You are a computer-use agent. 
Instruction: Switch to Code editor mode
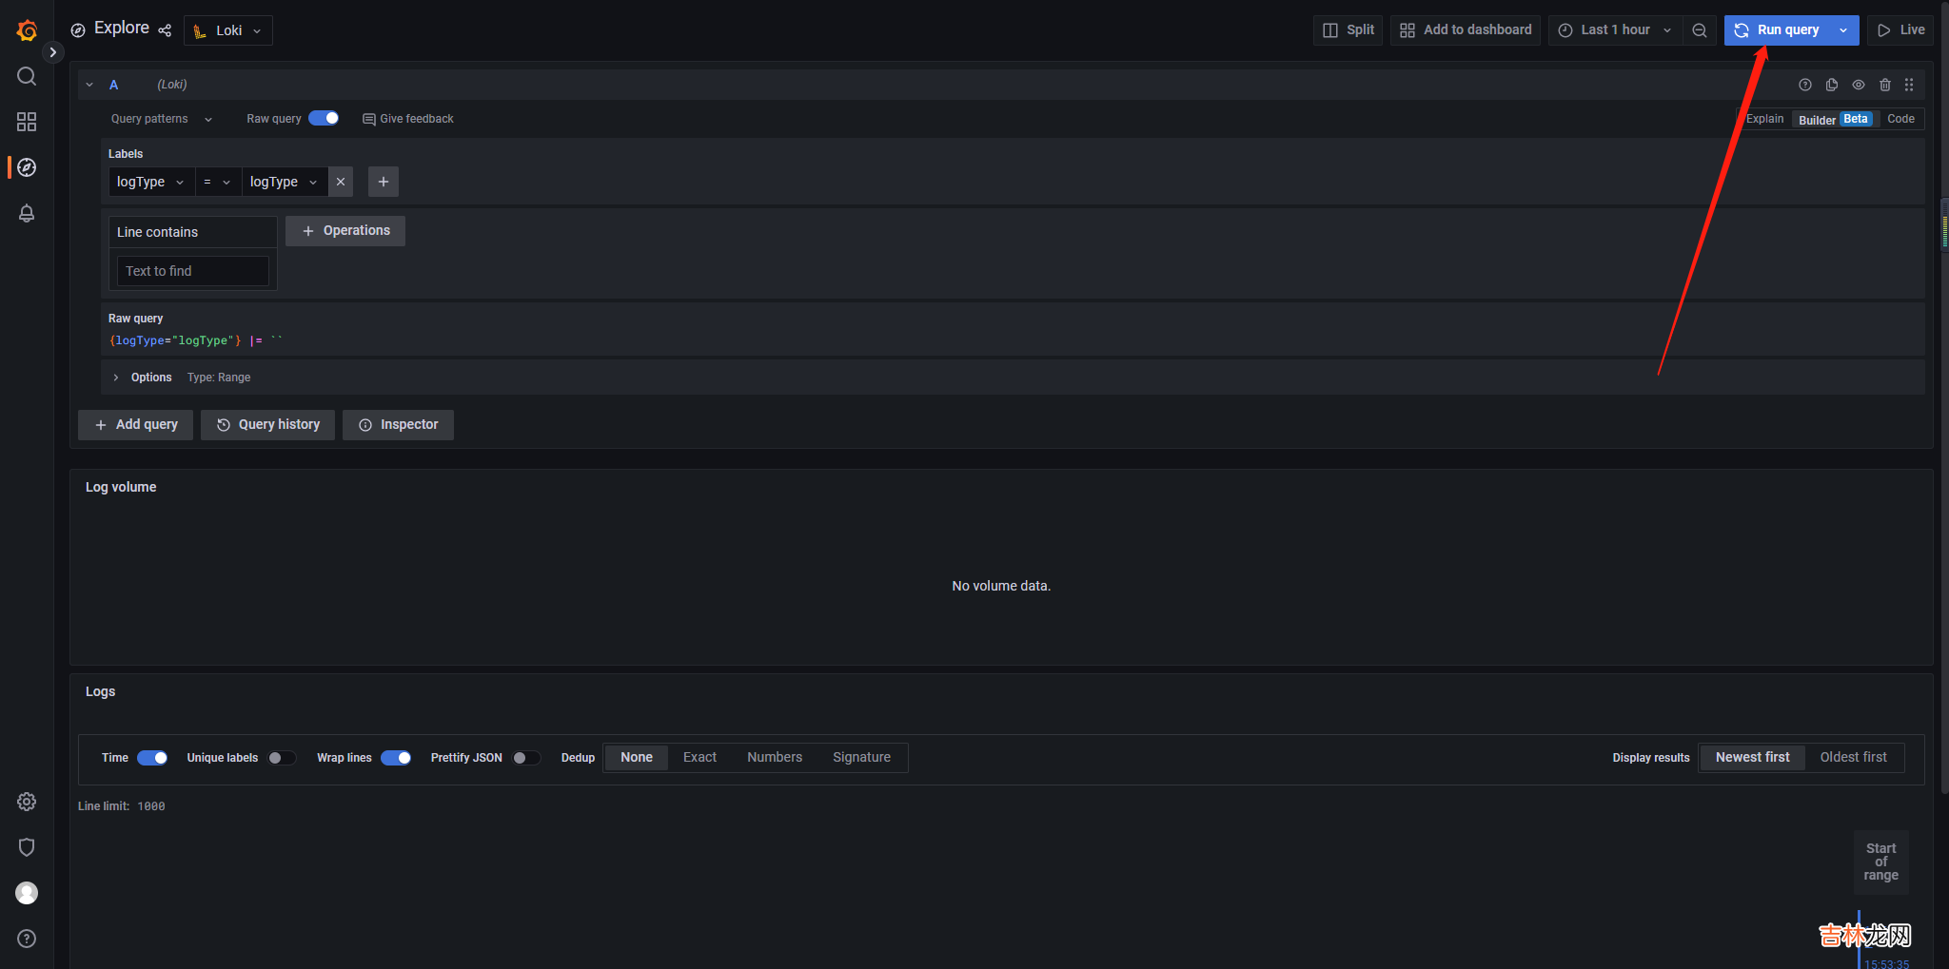coord(1900,119)
